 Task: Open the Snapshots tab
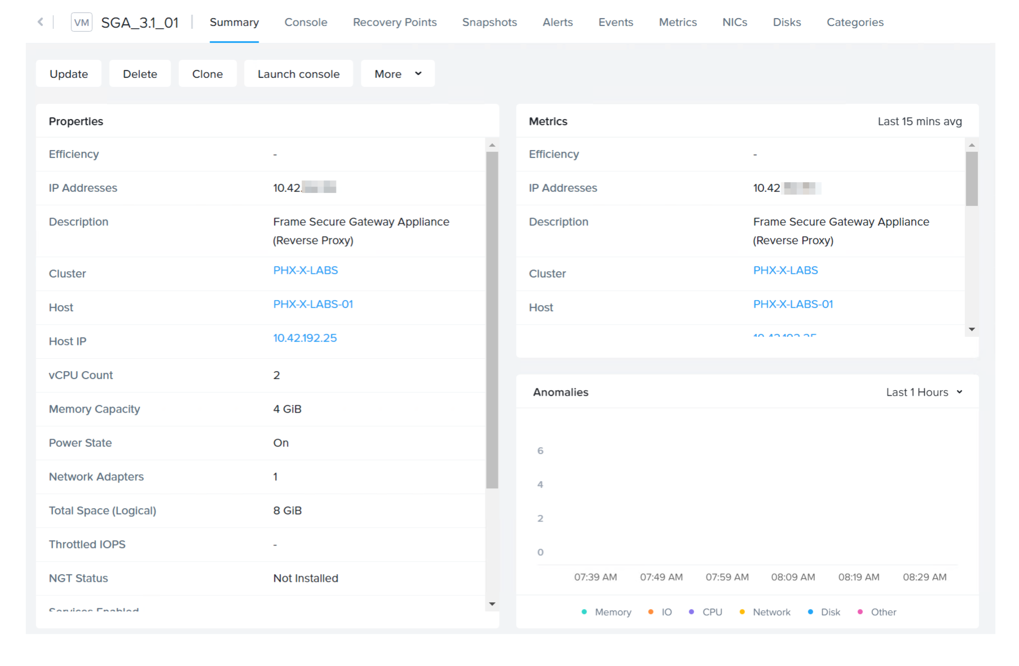tap(489, 23)
